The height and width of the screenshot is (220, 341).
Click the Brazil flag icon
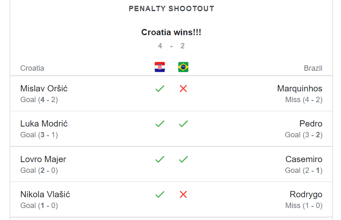(x=183, y=67)
